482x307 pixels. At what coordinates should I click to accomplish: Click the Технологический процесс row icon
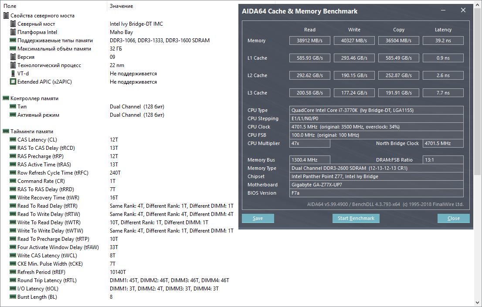pos(13,65)
